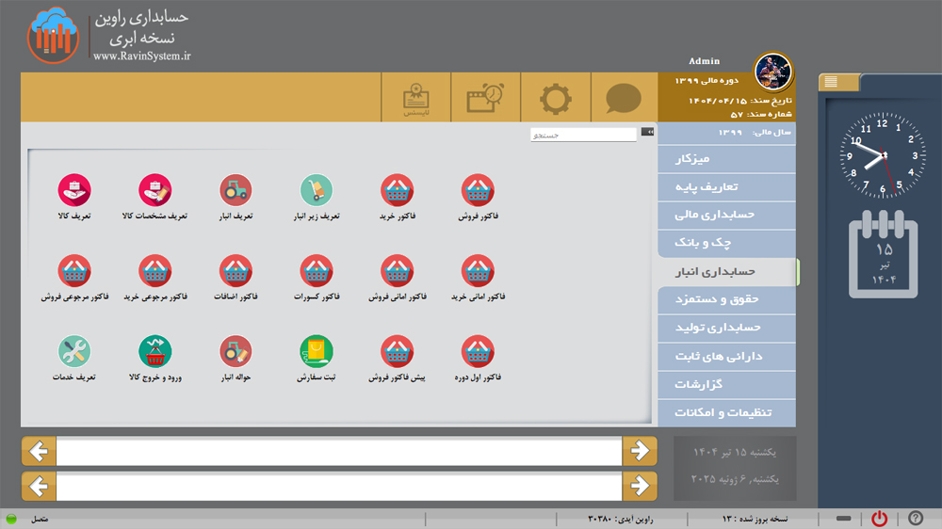Click the red power button in status bar

point(879,519)
